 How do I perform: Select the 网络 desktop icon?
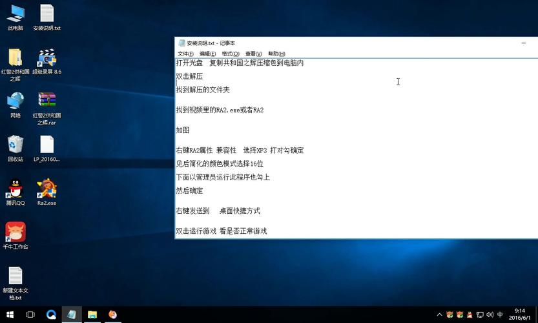pos(16,105)
